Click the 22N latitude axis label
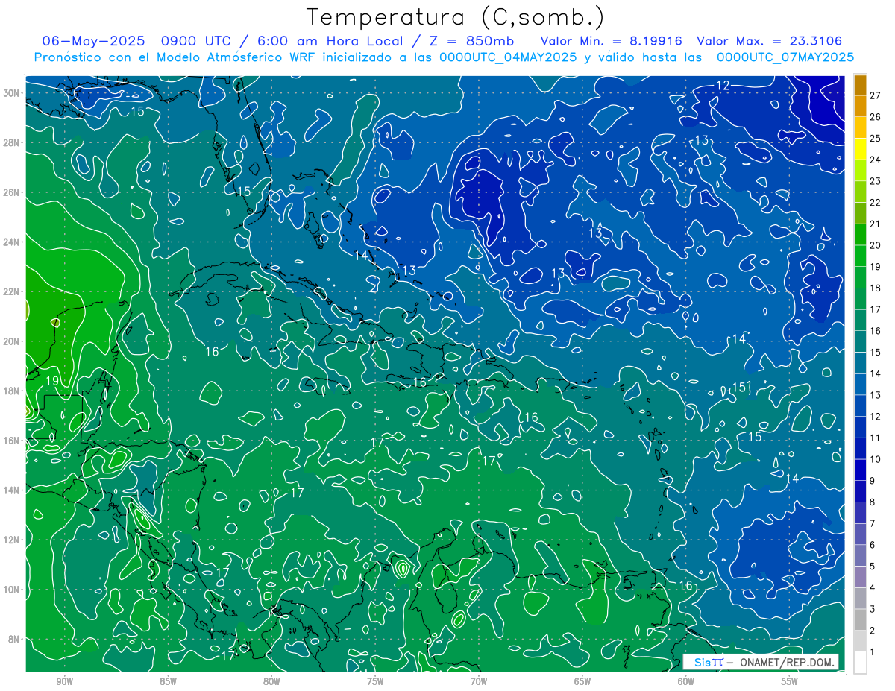This screenshot has height=691, width=895. (11, 291)
